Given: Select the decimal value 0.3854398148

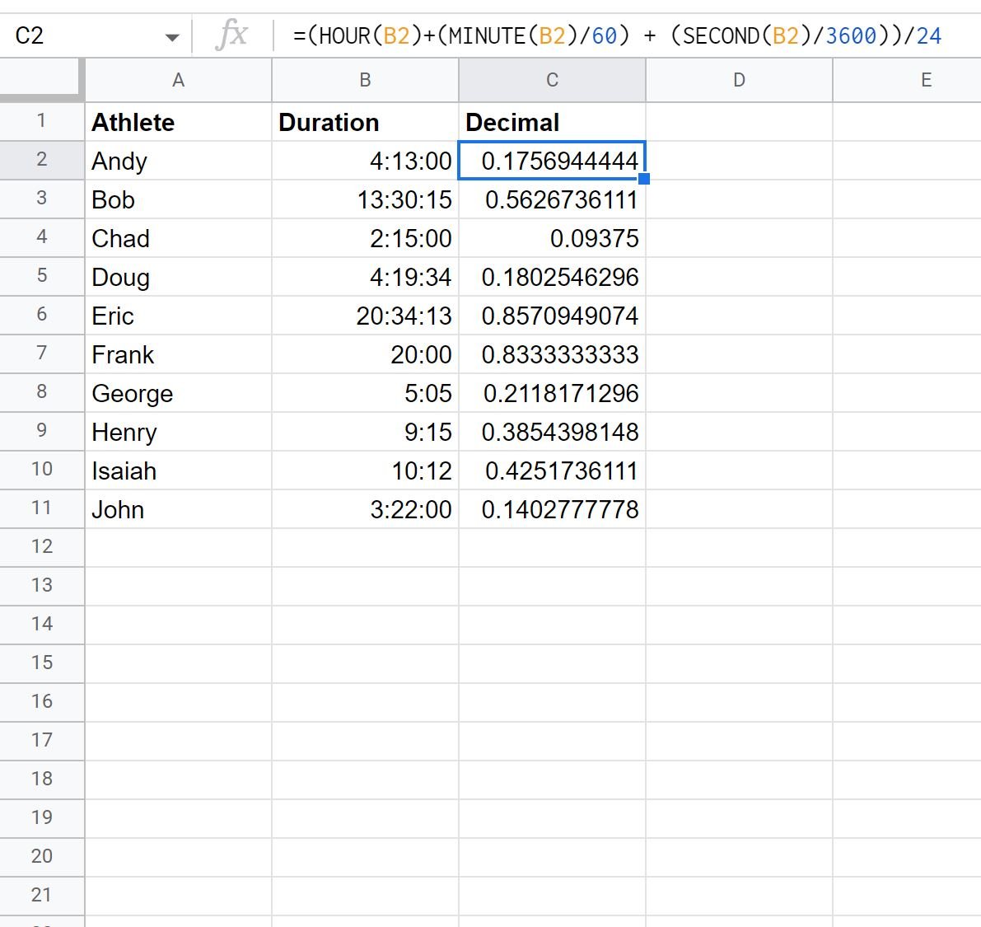Looking at the screenshot, I should (553, 432).
